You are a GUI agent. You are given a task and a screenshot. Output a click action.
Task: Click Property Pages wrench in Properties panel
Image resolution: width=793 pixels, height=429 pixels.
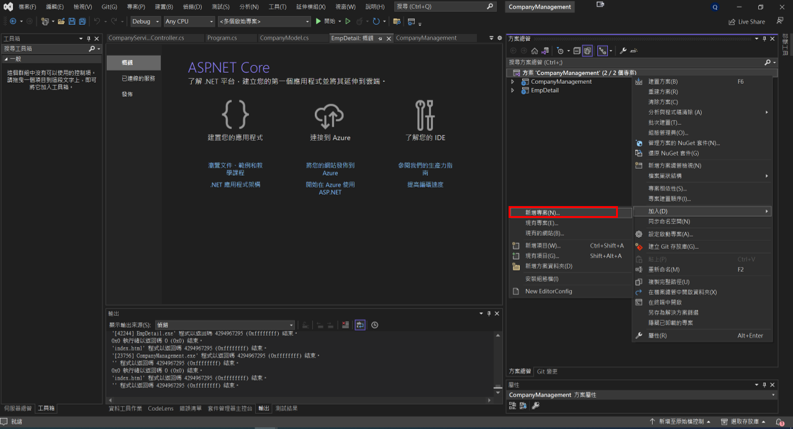(x=536, y=405)
